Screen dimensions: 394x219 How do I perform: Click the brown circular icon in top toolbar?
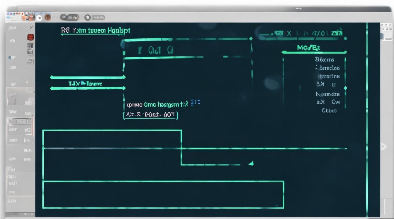(x=47, y=18)
